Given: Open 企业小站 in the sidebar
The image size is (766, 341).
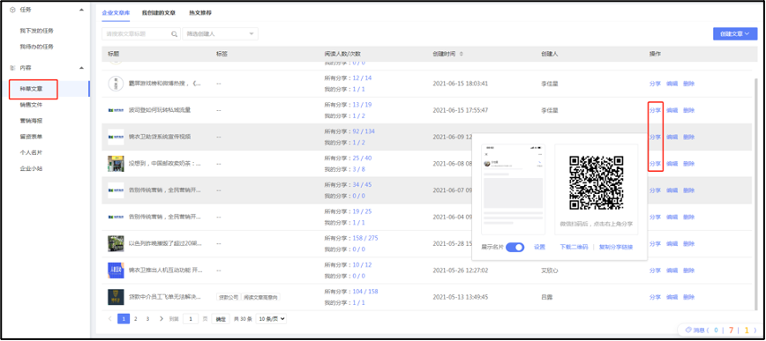Looking at the screenshot, I should [x=31, y=169].
